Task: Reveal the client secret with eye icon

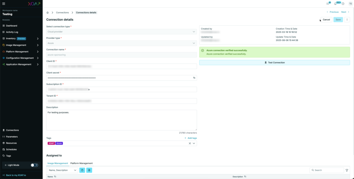Action: point(194,78)
